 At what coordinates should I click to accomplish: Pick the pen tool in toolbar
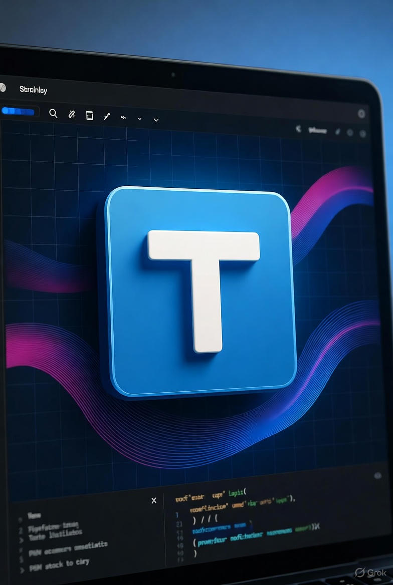[x=106, y=117]
